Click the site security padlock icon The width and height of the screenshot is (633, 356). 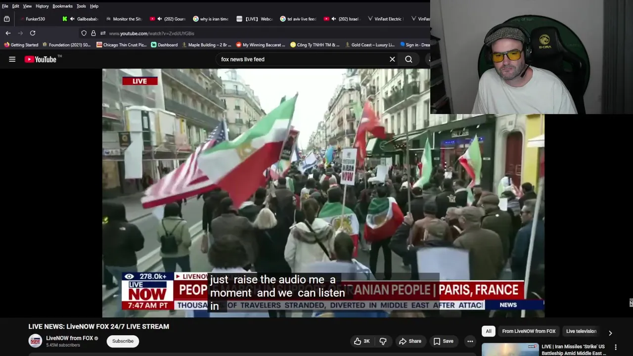(93, 33)
